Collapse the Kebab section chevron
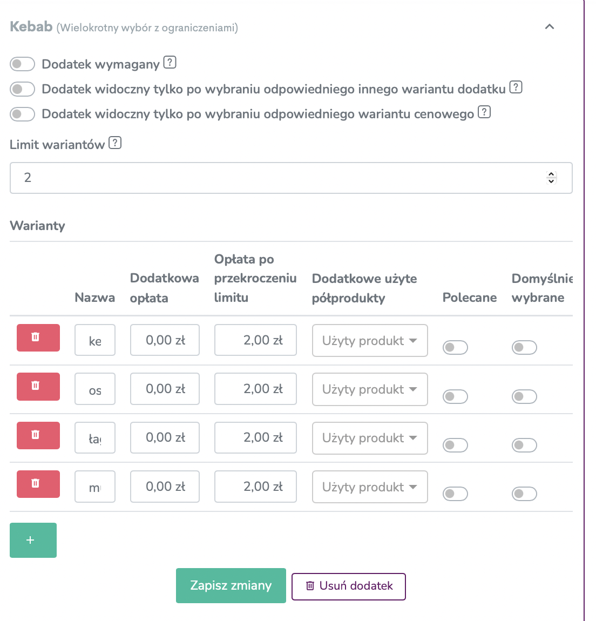Viewport: 596px width, 621px height. point(549,27)
